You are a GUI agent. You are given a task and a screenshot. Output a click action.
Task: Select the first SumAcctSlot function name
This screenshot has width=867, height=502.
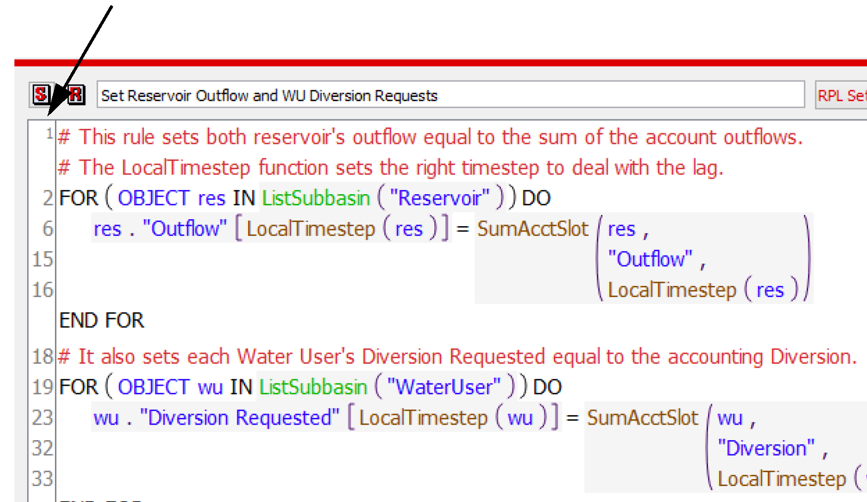(x=532, y=229)
